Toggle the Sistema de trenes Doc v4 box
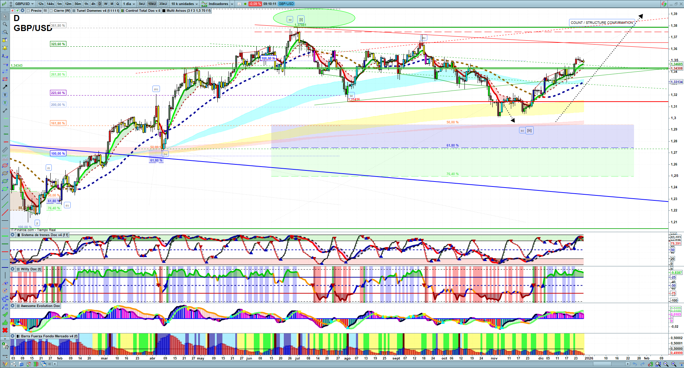The width and height of the screenshot is (684, 368). click(x=18, y=235)
